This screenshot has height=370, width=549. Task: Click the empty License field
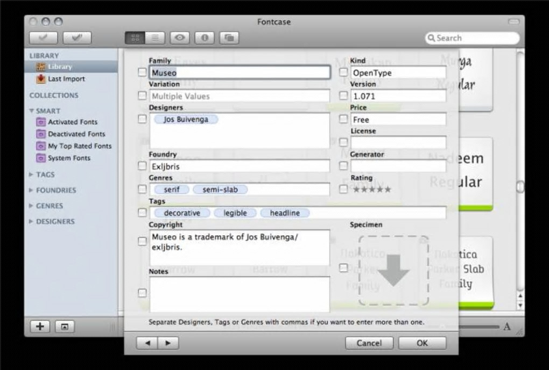(x=398, y=142)
